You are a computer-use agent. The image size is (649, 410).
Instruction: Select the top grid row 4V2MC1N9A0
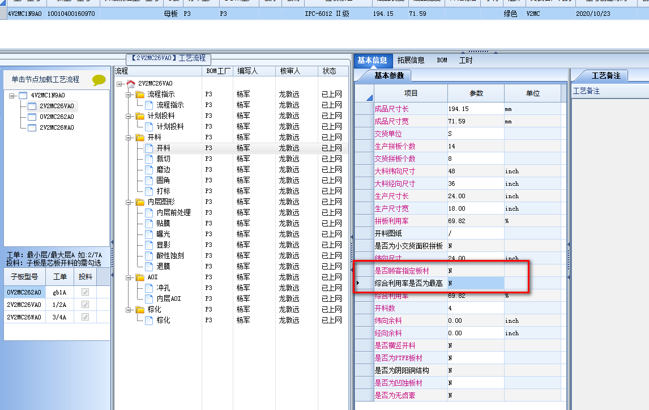pyautogui.click(x=324, y=14)
